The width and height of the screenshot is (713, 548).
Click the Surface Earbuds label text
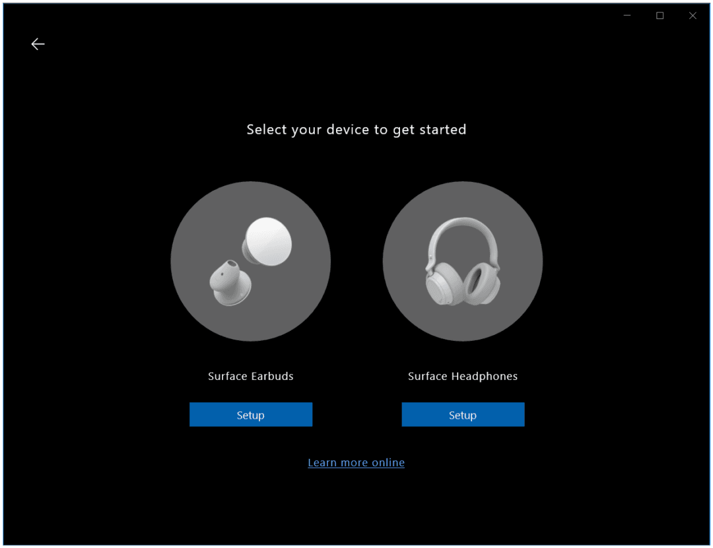point(251,376)
